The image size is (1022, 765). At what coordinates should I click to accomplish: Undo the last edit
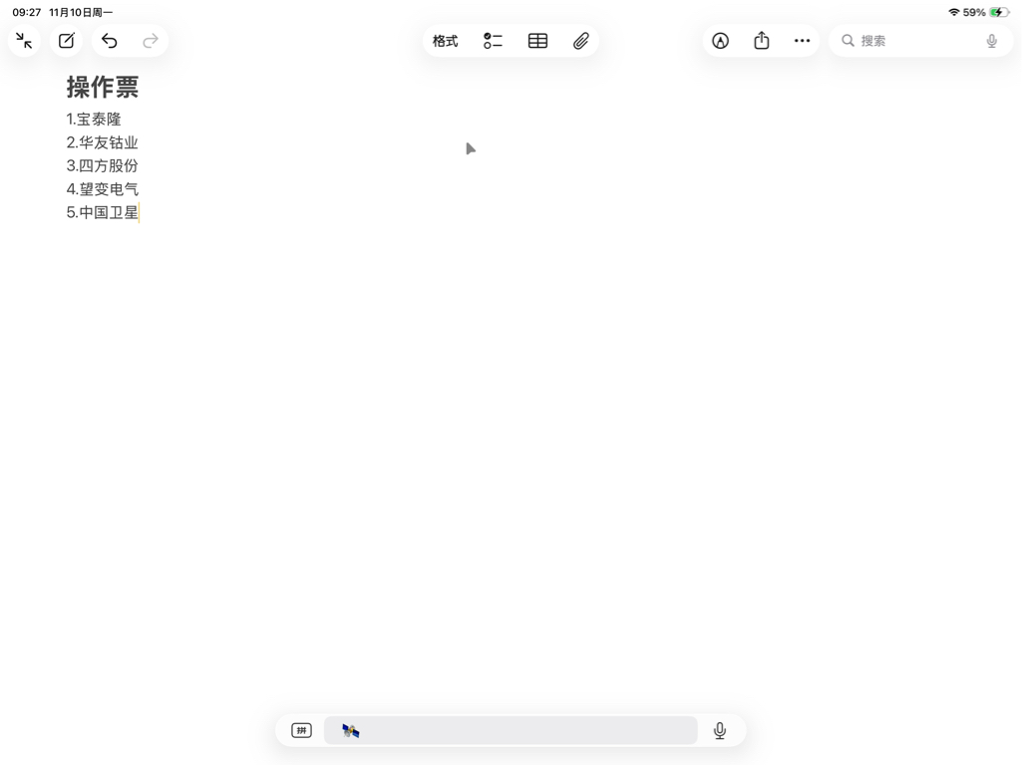[x=110, y=41]
